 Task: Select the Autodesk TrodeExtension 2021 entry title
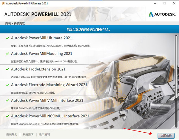(38, 69)
